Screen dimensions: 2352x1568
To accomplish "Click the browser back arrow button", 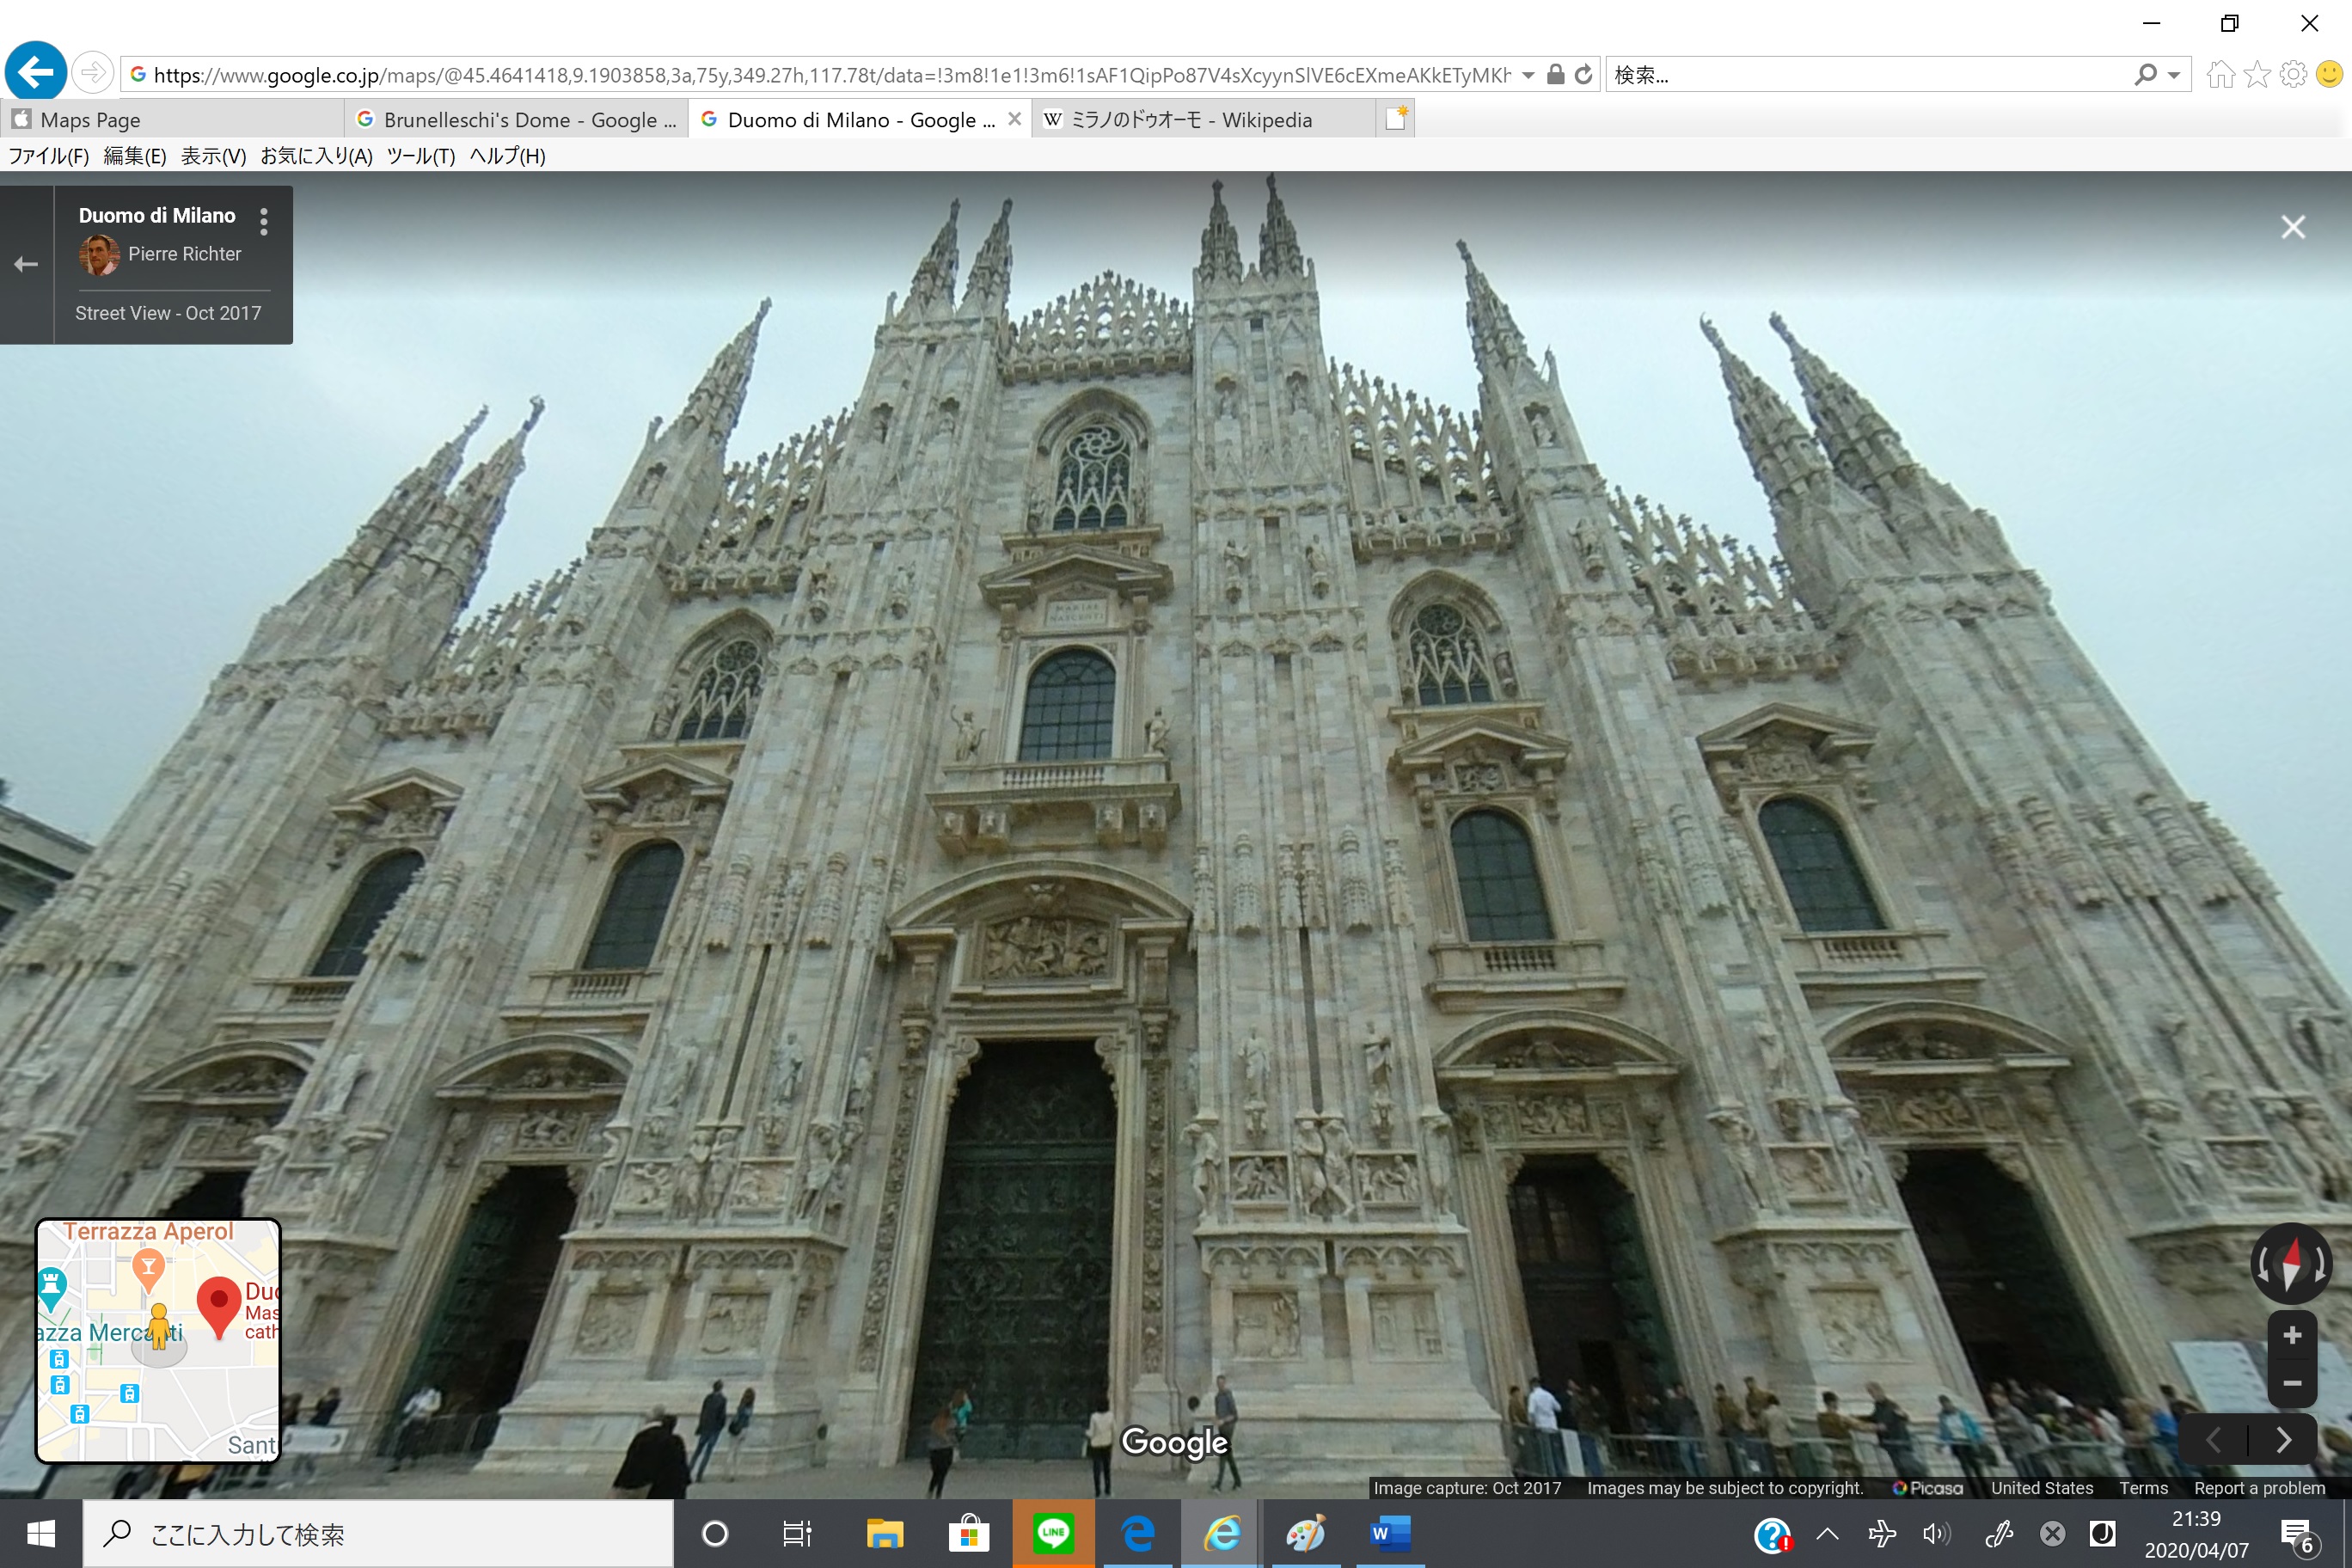I will [x=35, y=72].
